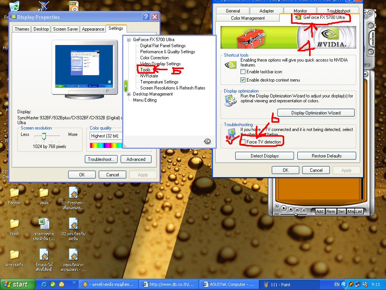This screenshot has height=290, width=386.
Task: Click the screen resolution slider handle
Action: (x=44, y=136)
